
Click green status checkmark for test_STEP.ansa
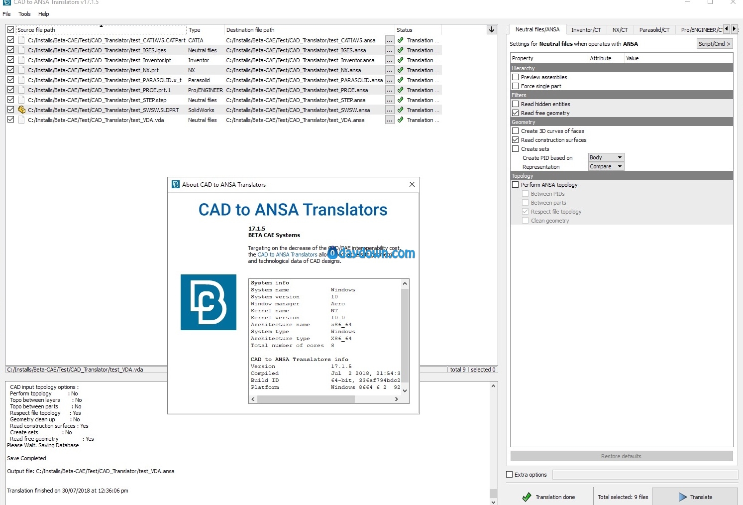pyautogui.click(x=400, y=100)
